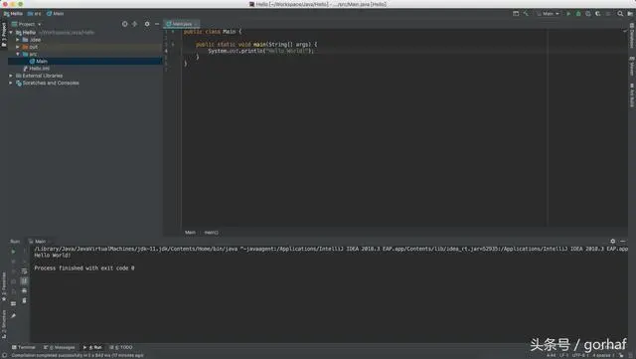Screen dimensions: 636x359
Task: Click the Hello World! console output line
Action: pos(53,256)
